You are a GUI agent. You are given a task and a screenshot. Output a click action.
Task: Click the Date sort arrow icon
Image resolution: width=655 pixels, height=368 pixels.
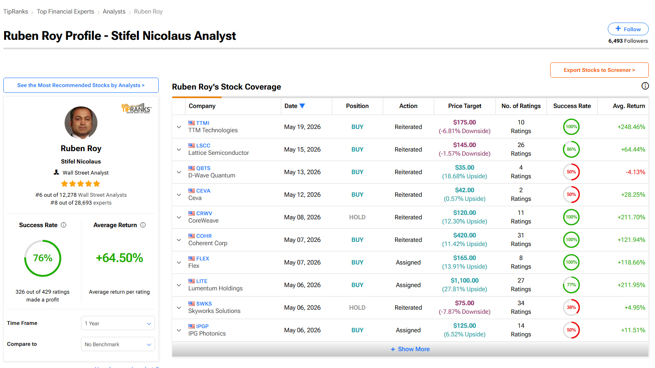302,106
